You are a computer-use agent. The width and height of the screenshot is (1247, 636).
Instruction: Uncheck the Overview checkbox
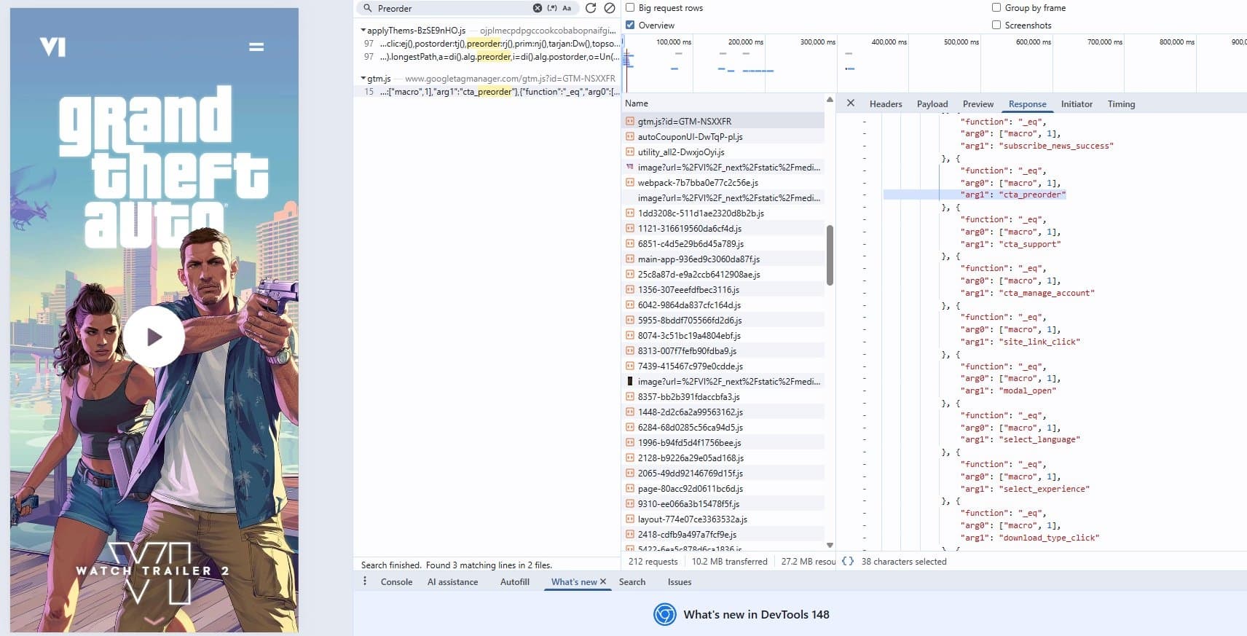(630, 25)
